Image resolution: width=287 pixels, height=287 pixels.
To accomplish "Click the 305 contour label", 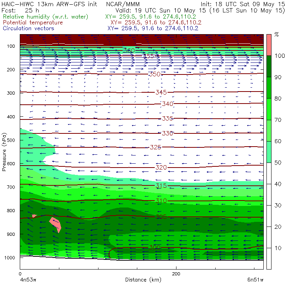I will pyautogui.click(x=161, y=217).
